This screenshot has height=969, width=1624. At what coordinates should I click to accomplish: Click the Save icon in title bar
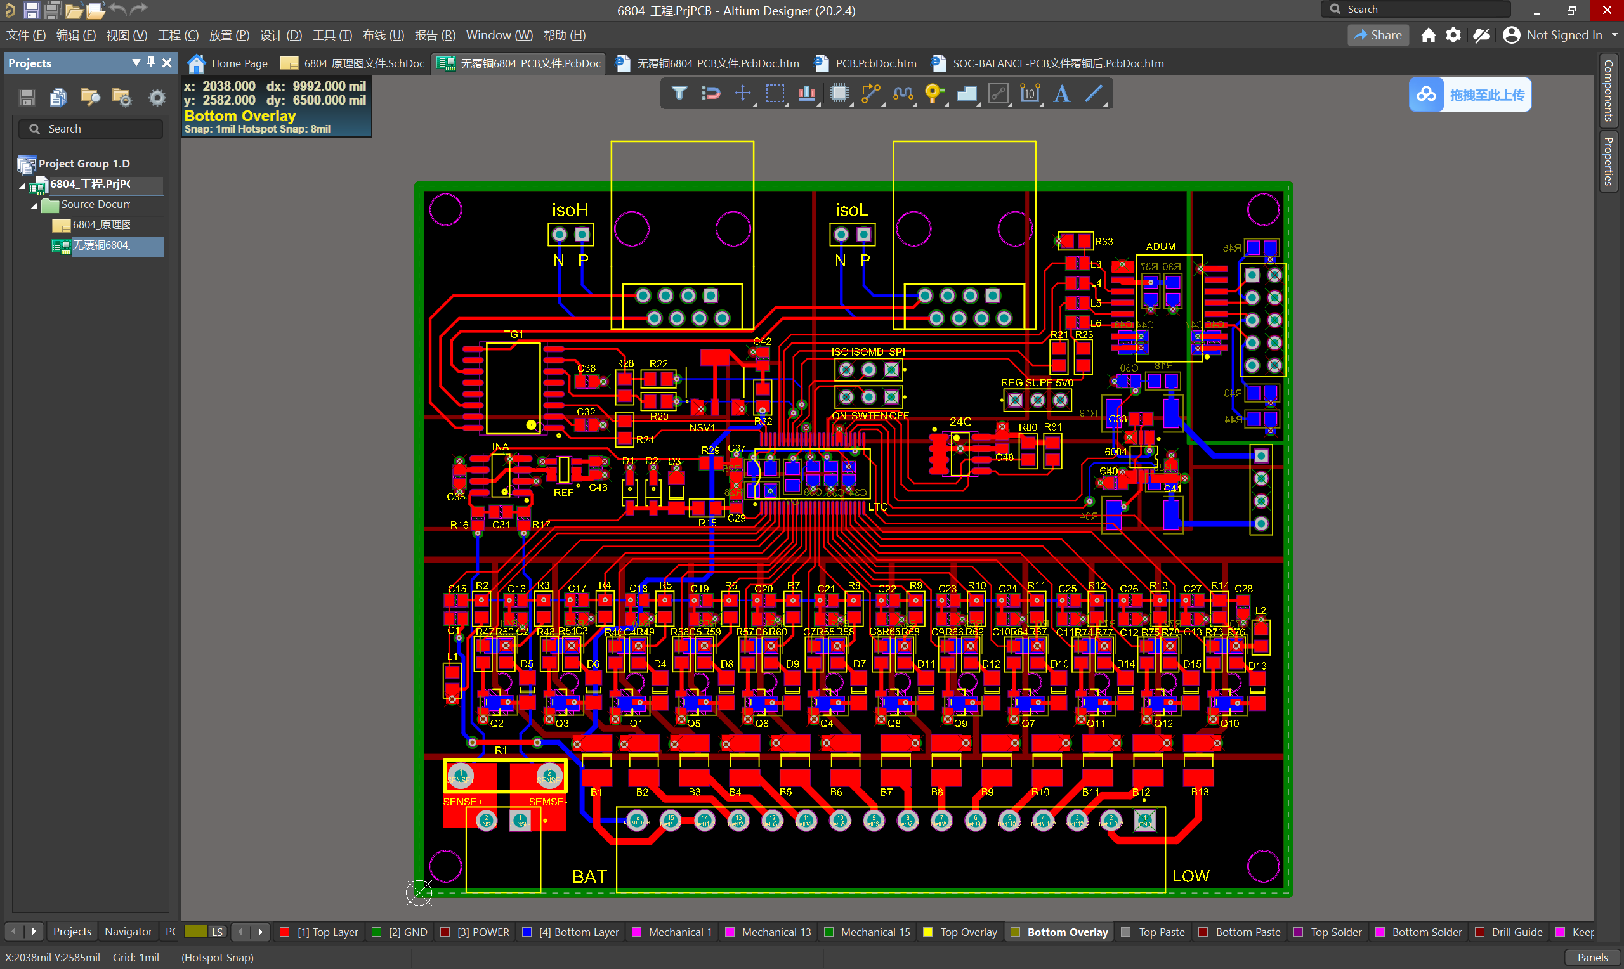[30, 10]
